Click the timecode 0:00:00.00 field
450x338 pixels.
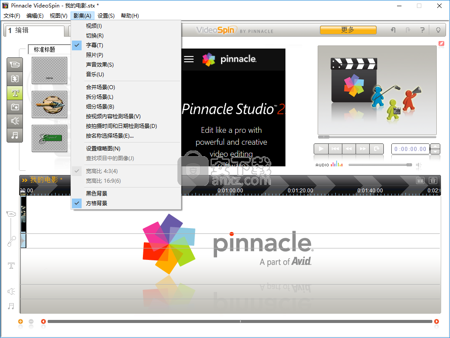(410, 149)
